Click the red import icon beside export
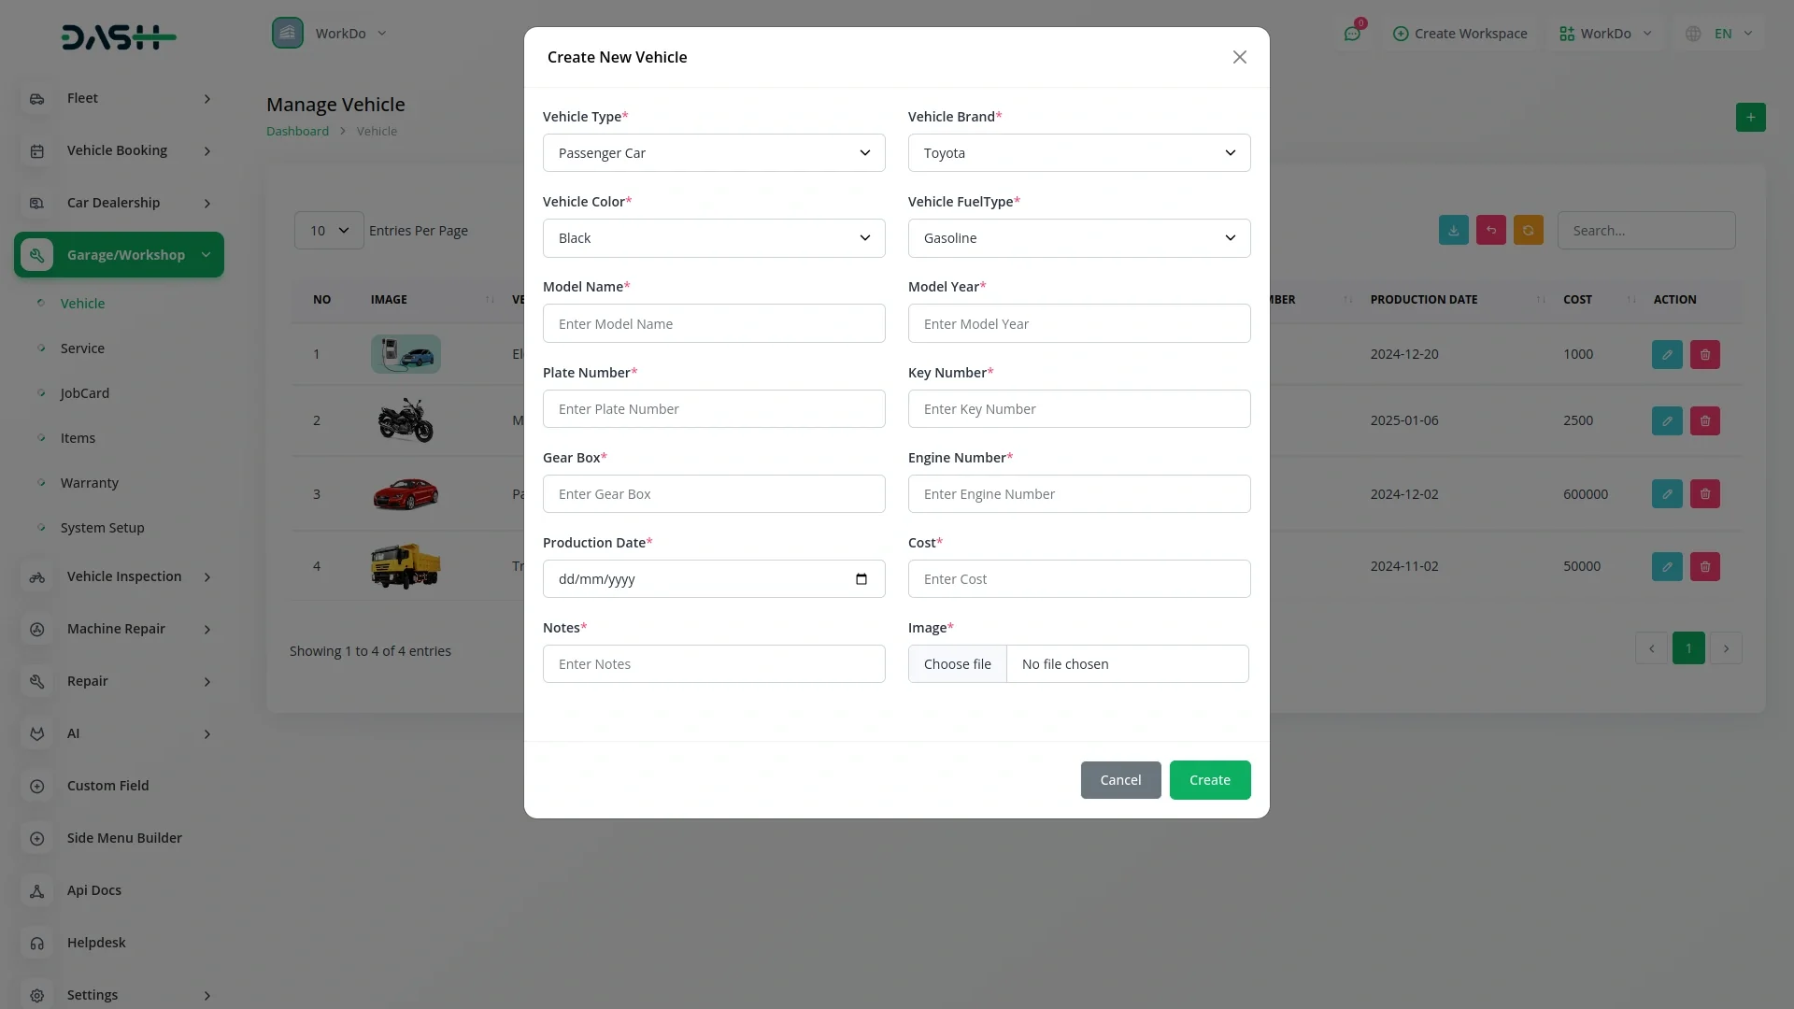1794x1009 pixels. 1490,231
